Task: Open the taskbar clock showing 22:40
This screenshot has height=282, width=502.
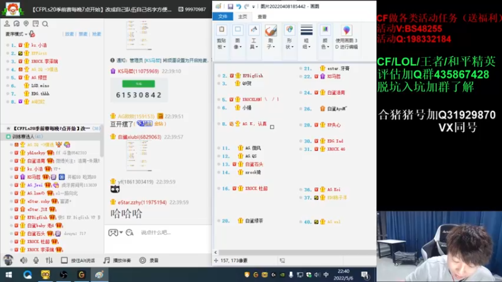Action: coord(343,274)
